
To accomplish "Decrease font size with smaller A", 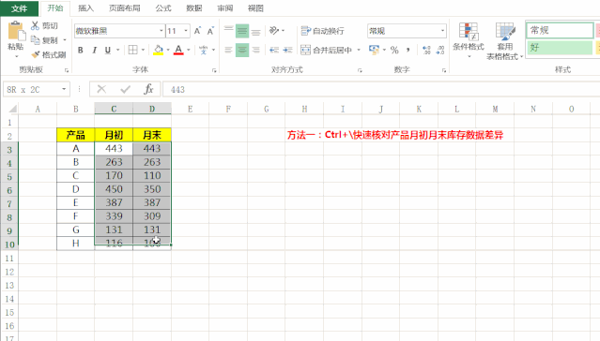I will tap(210, 31).
